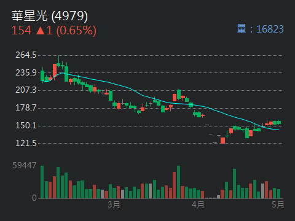
Task: Click the 150.1 price axis label
Action: [x=26, y=125]
